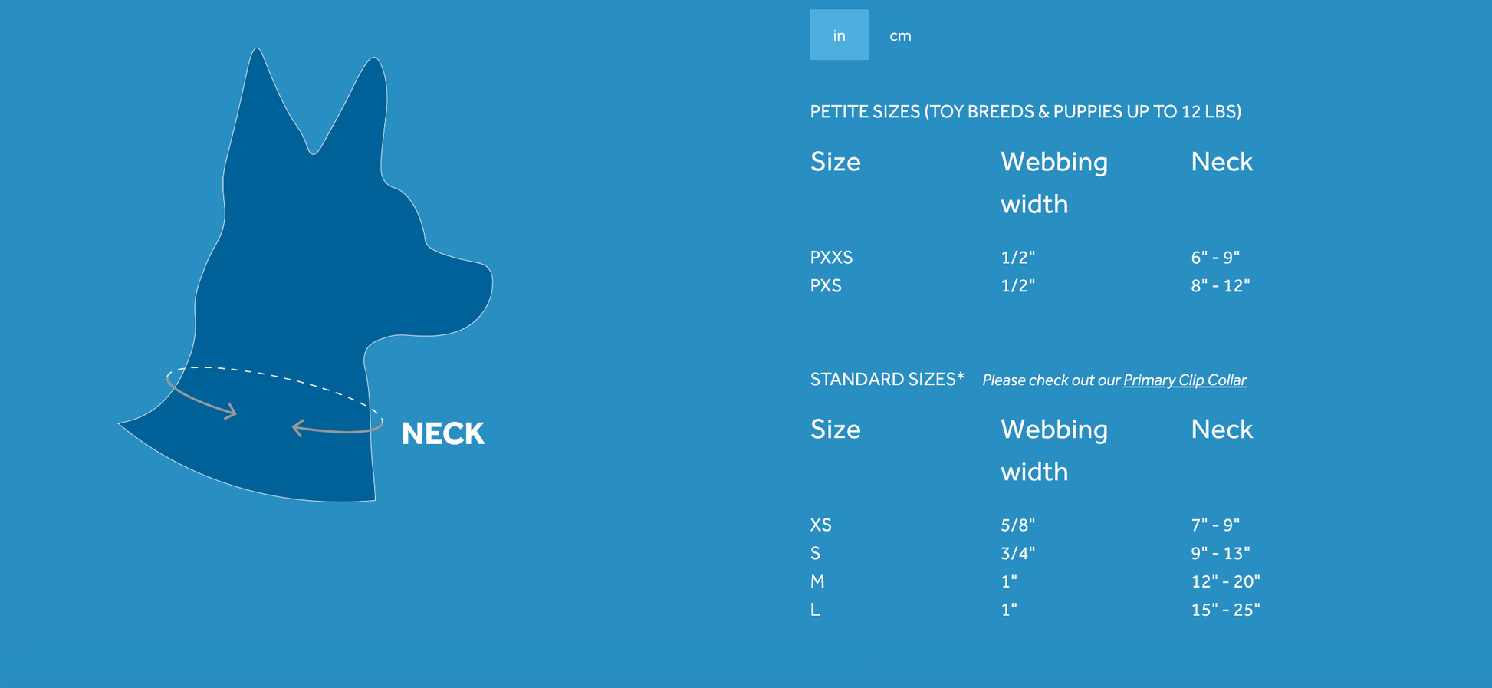Switch the size chart units to cm

(x=899, y=35)
